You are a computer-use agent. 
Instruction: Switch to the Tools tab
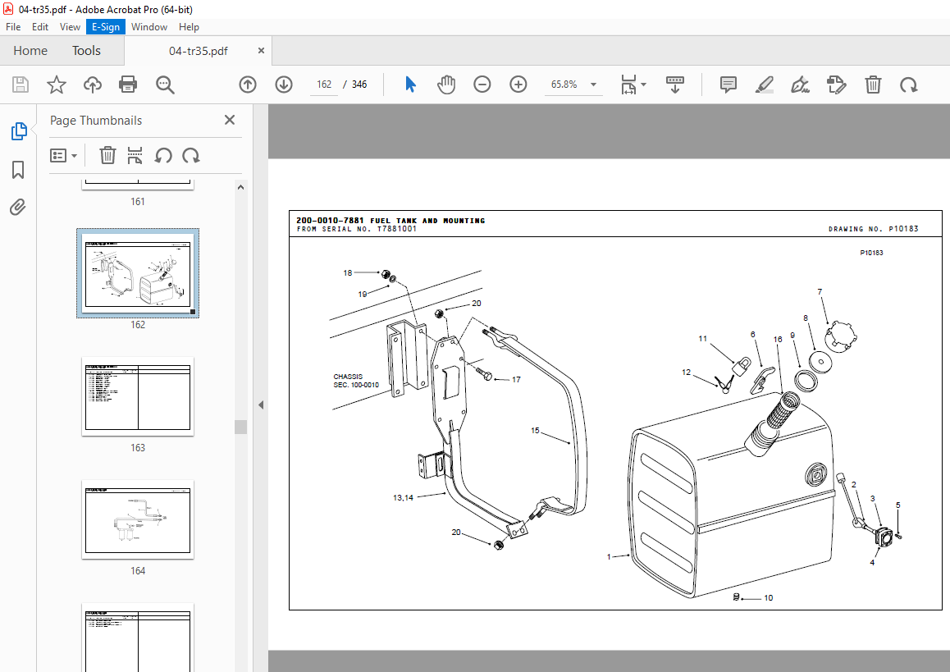coord(87,50)
